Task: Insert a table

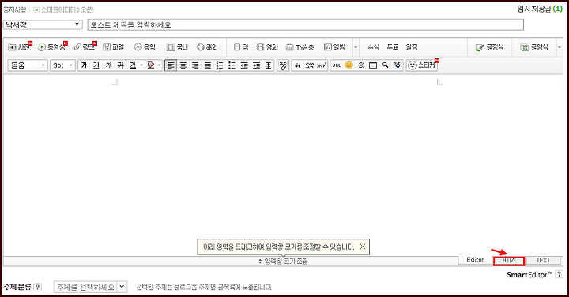Action: pos(373,65)
